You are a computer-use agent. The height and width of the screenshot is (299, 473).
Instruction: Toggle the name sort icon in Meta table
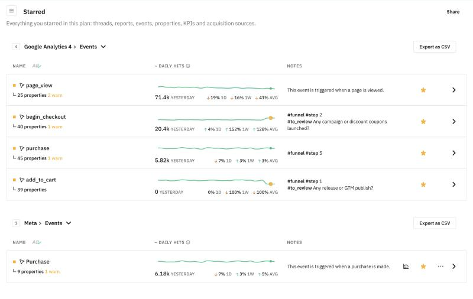click(x=37, y=242)
